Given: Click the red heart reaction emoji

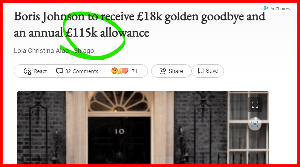Looking at the screenshot, I should tap(125, 71).
